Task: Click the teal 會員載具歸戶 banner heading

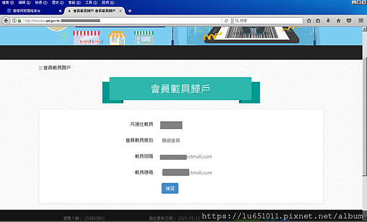Action: coord(180,89)
